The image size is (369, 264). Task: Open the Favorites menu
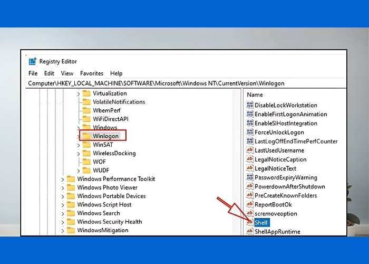point(92,73)
